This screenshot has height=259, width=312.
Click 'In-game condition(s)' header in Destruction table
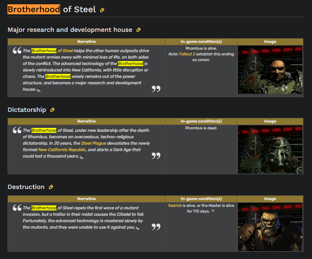click(x=201, y=199)
